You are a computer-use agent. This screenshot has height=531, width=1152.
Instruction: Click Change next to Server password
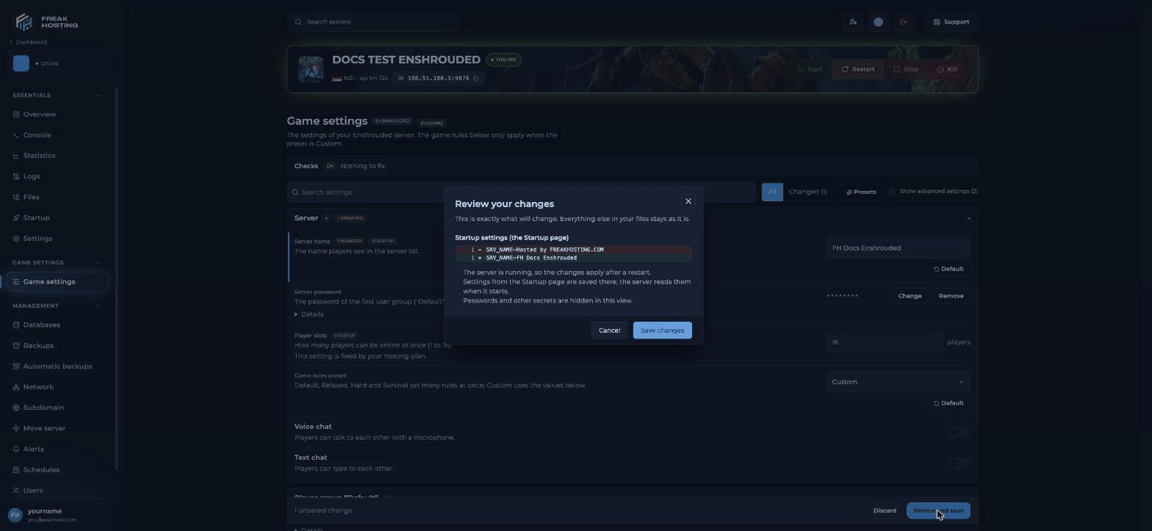[910, 296]
